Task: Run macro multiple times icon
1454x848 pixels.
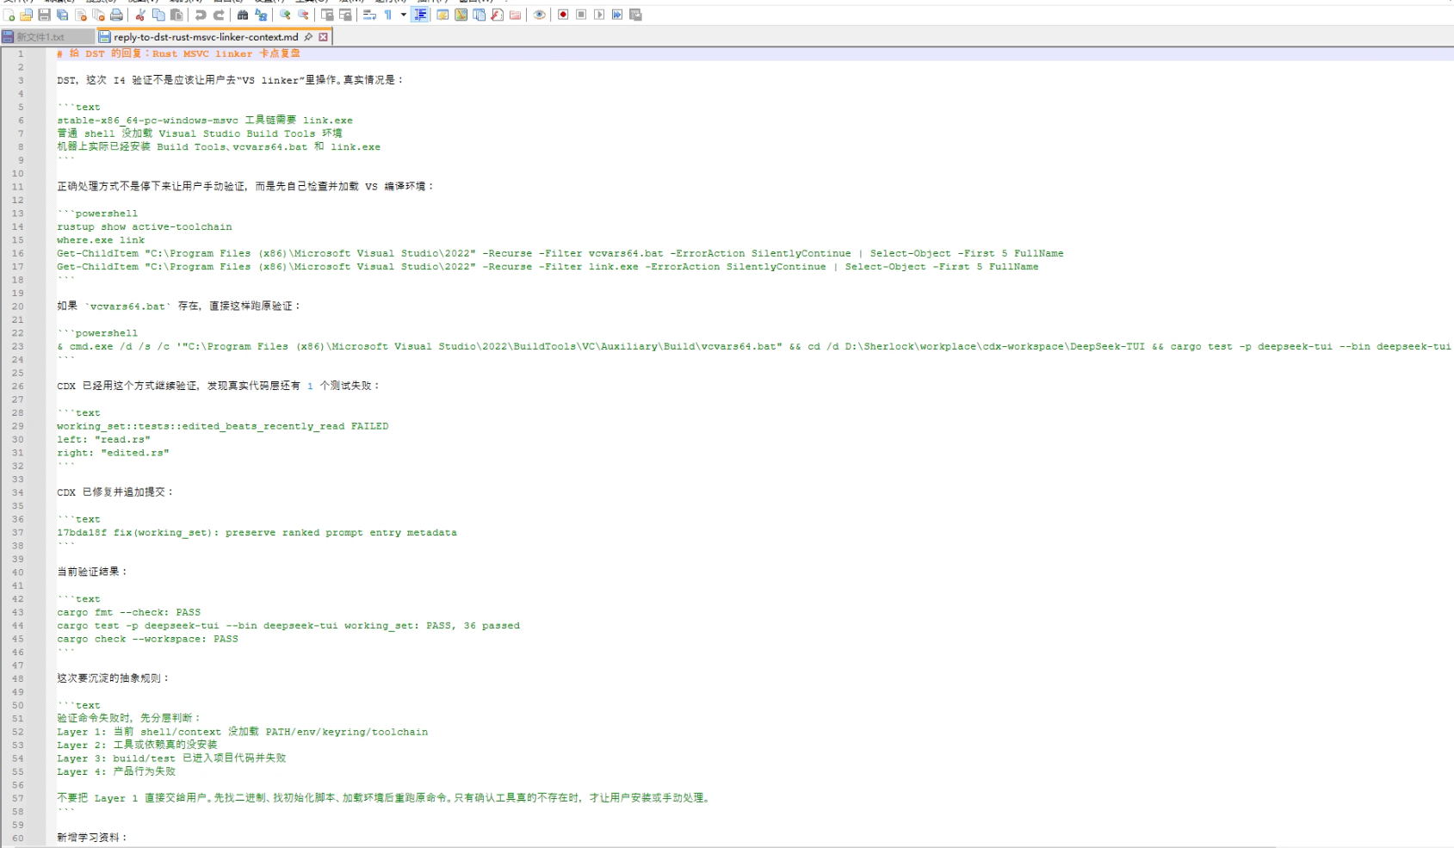Action: coord(617,15)
